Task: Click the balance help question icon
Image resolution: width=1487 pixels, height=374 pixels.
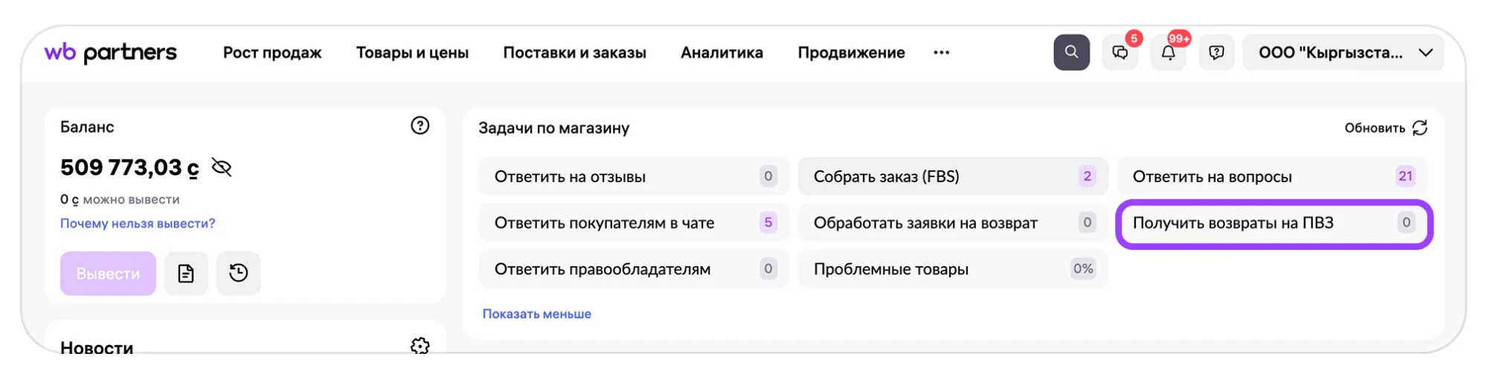Action: coord(420,126)
